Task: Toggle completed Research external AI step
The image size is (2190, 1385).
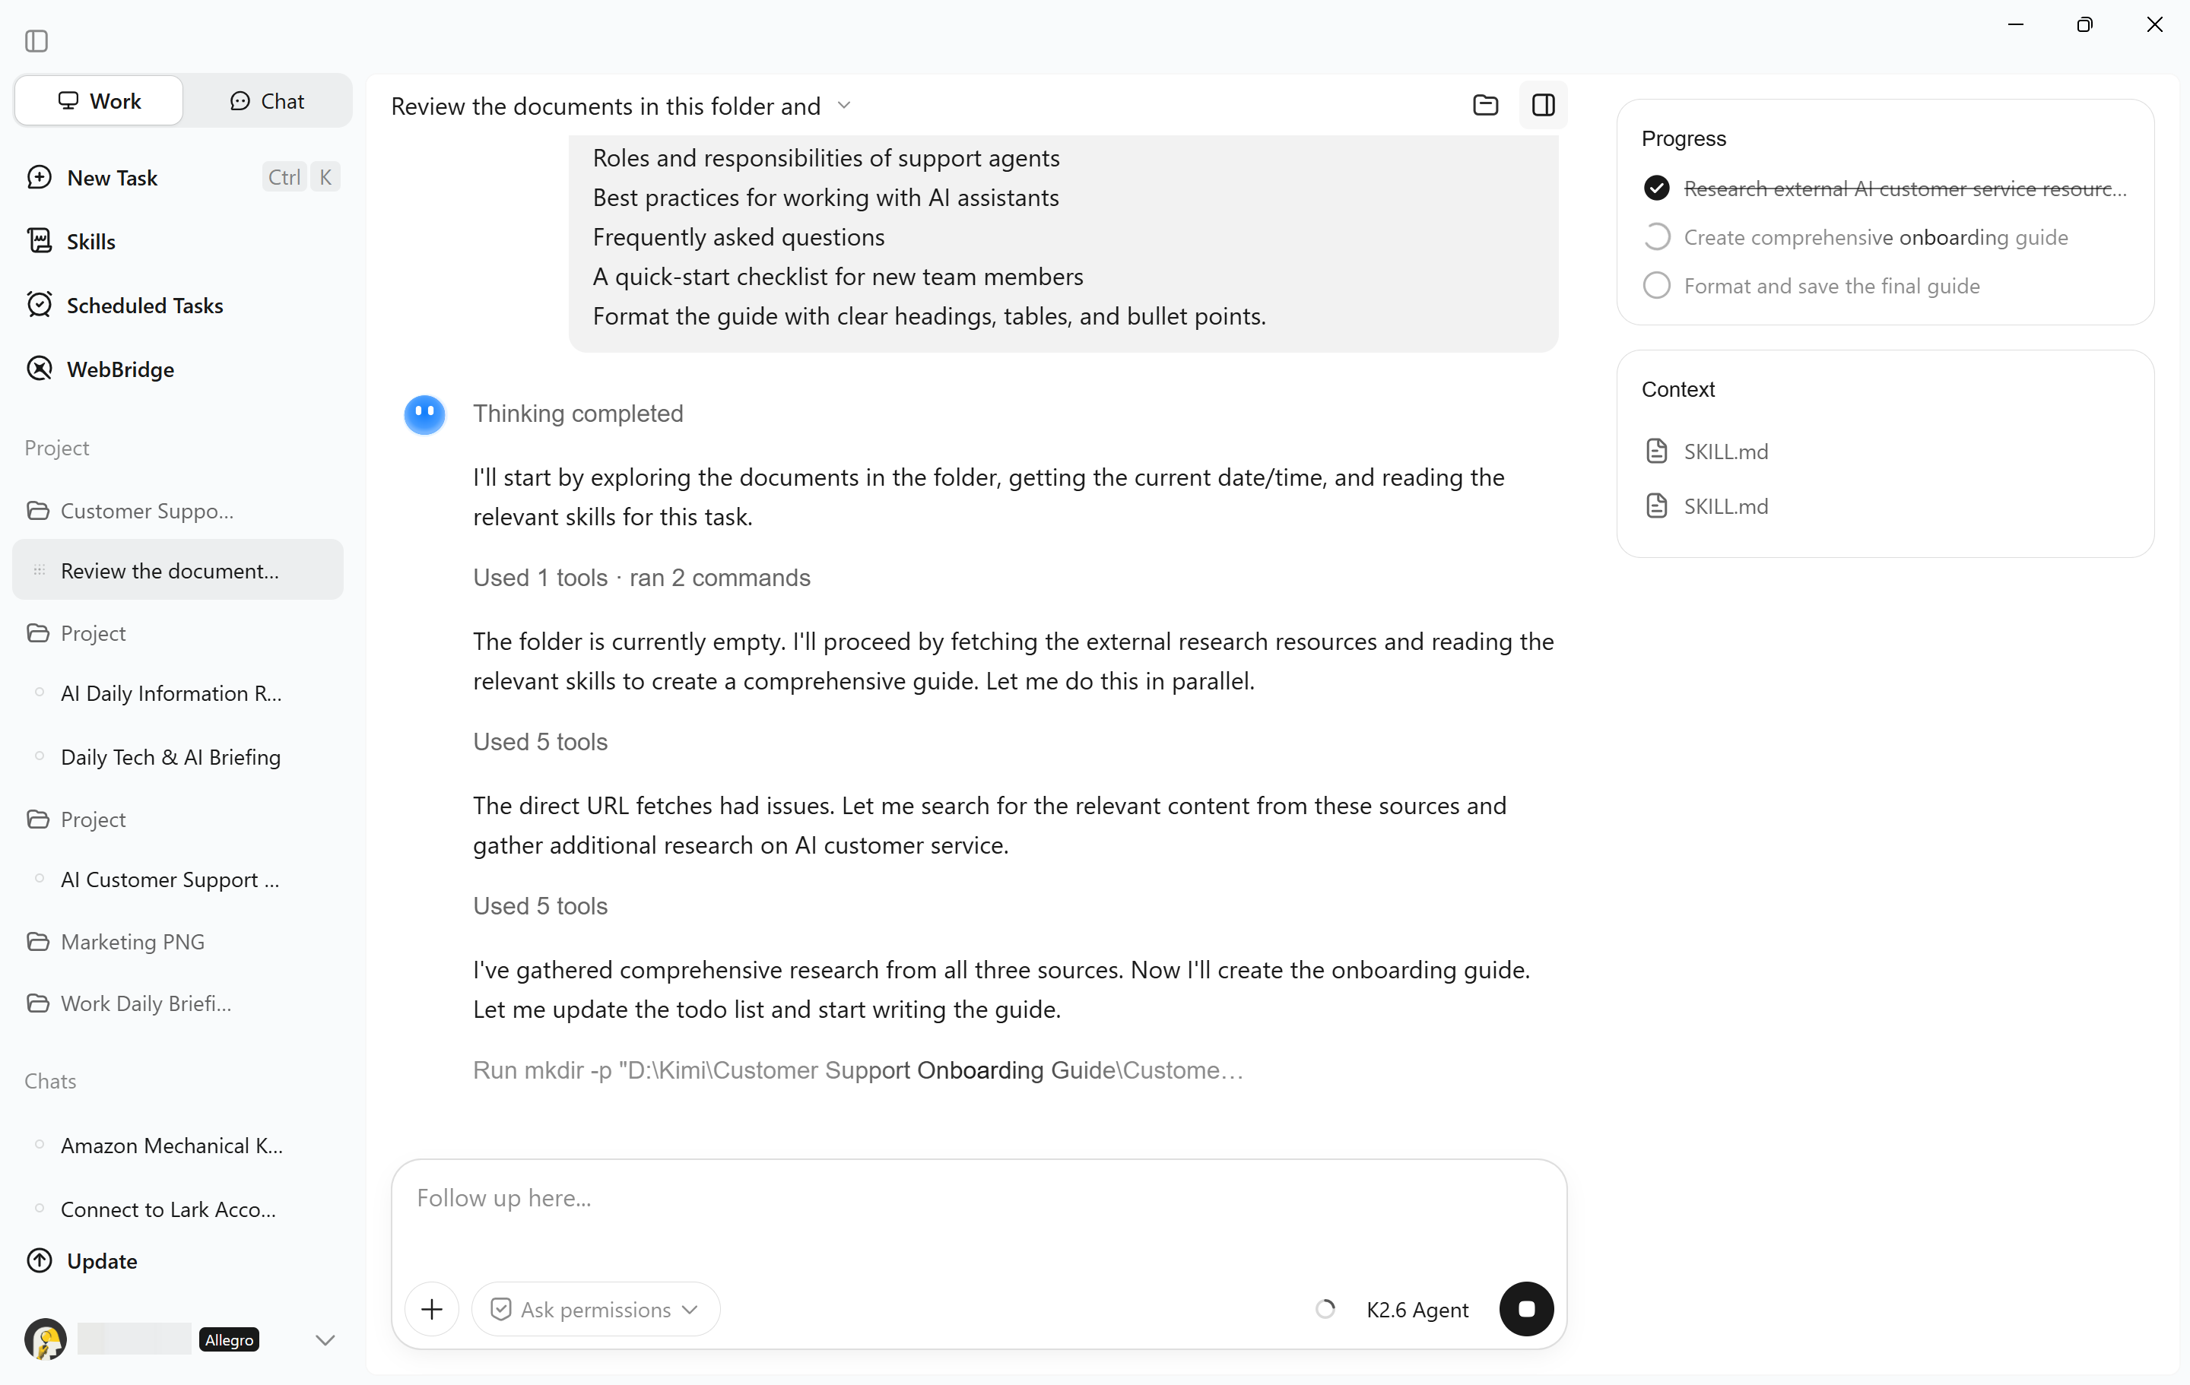Action: [1656, 189]
